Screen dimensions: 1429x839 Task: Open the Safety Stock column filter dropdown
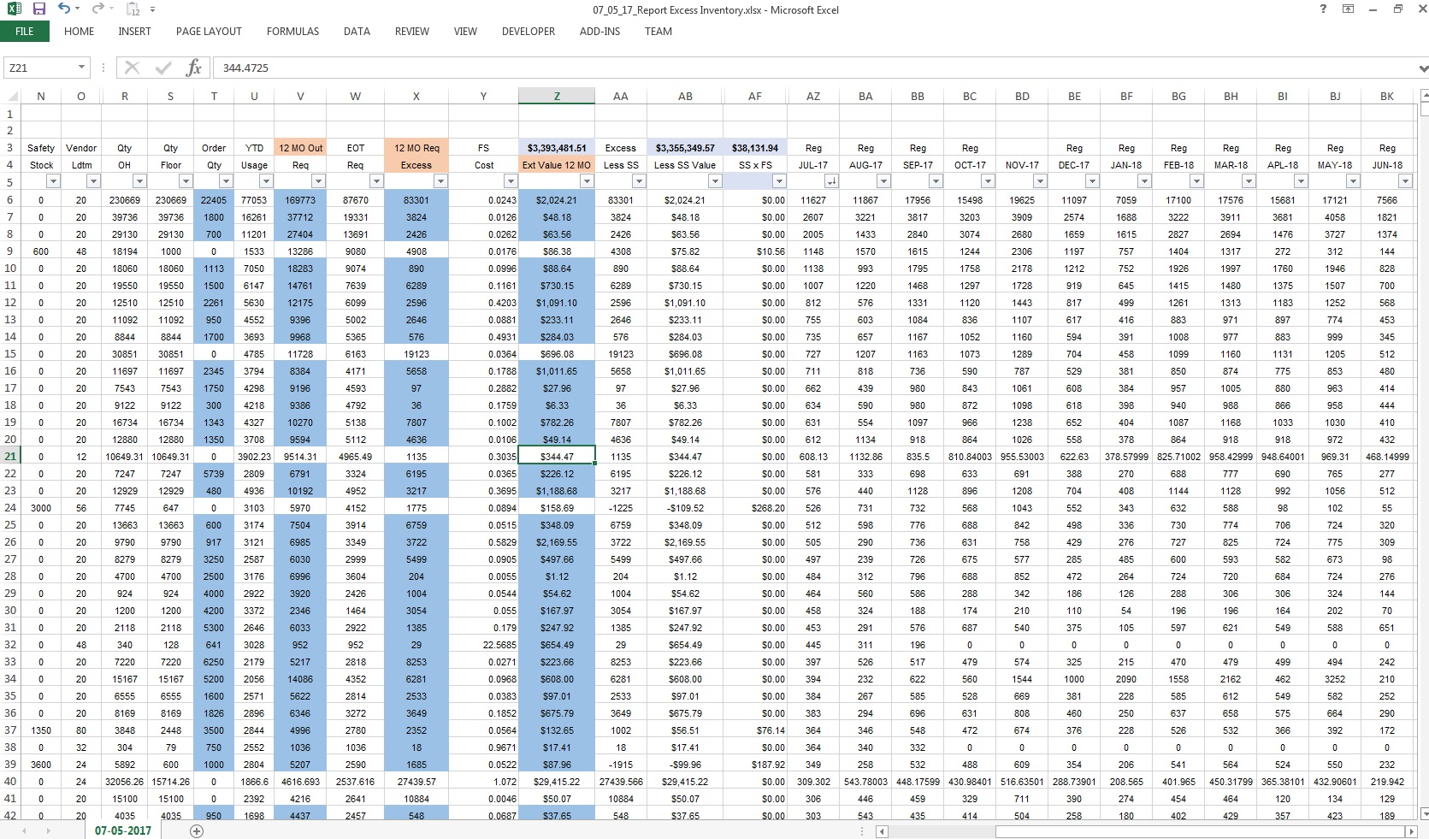pyautogui.click(x=53, y=181)
